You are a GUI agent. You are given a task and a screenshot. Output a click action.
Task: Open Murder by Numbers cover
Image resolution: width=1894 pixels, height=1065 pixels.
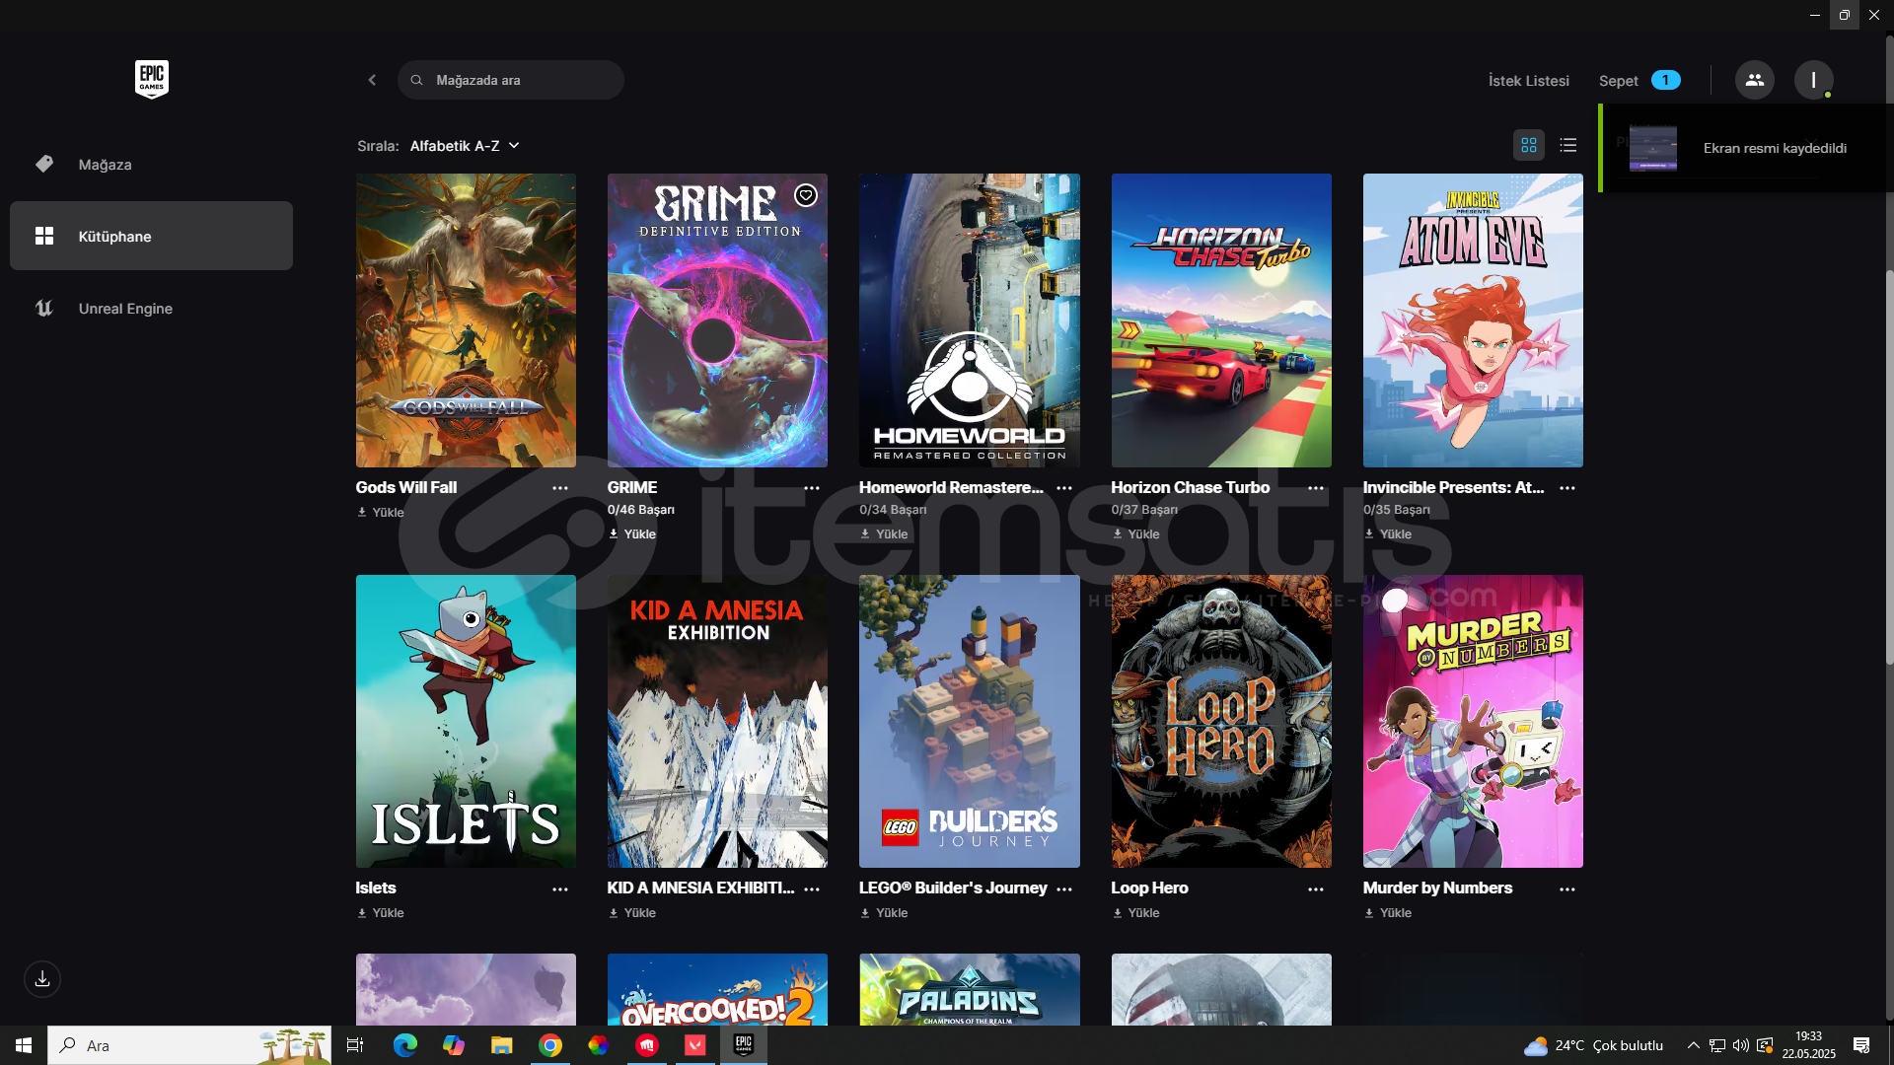tap(1473, 721)
